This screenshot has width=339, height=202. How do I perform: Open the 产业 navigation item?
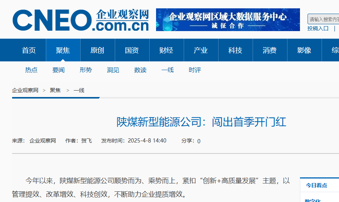click(201, 50)
